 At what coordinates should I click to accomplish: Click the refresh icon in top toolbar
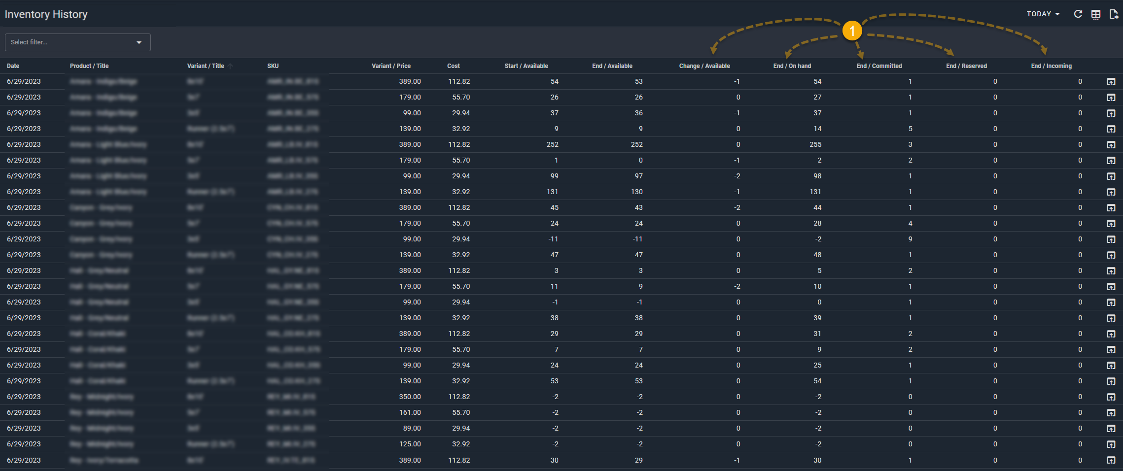1078,14
